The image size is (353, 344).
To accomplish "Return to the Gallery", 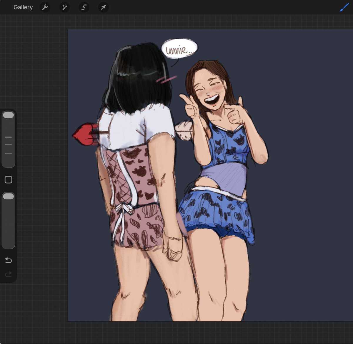I will pyautogui.click(x=23, y=7).
